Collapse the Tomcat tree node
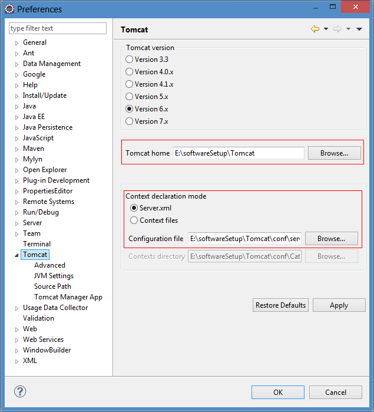 click(x=17, y=255)
